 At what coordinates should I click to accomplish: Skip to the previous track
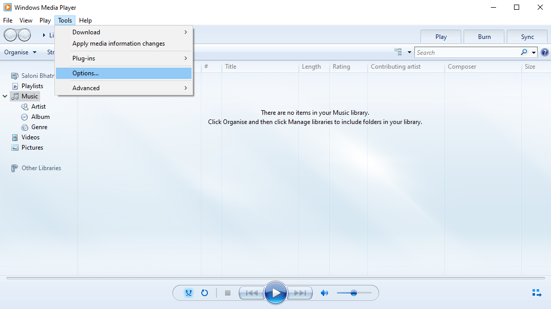click(x=252, y=293)
